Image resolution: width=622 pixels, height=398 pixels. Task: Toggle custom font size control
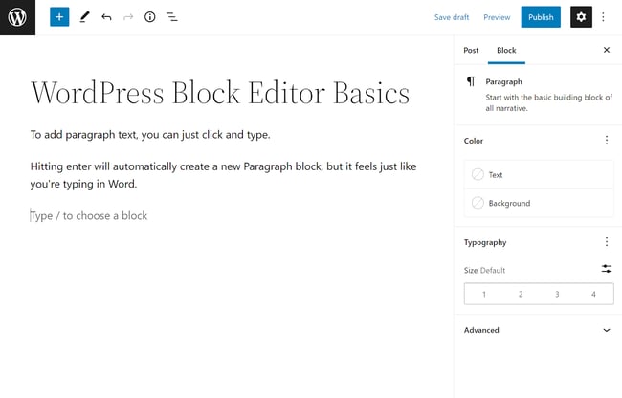[x=607, y=270]
